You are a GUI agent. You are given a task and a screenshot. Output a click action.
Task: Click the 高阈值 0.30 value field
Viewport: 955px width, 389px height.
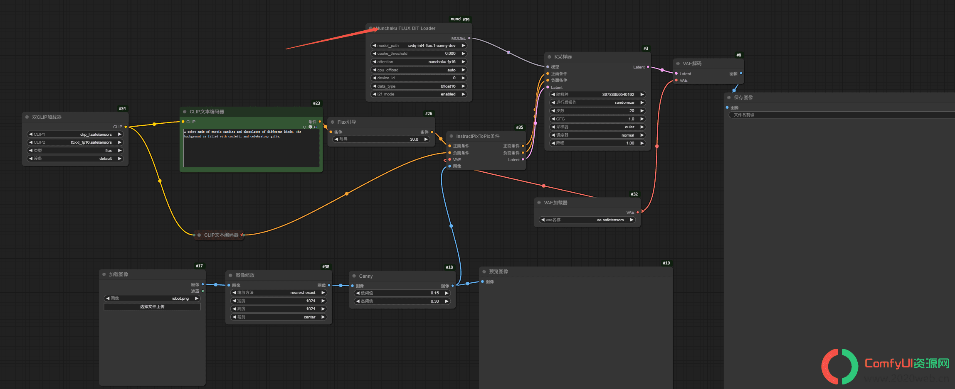coord(402,301)
